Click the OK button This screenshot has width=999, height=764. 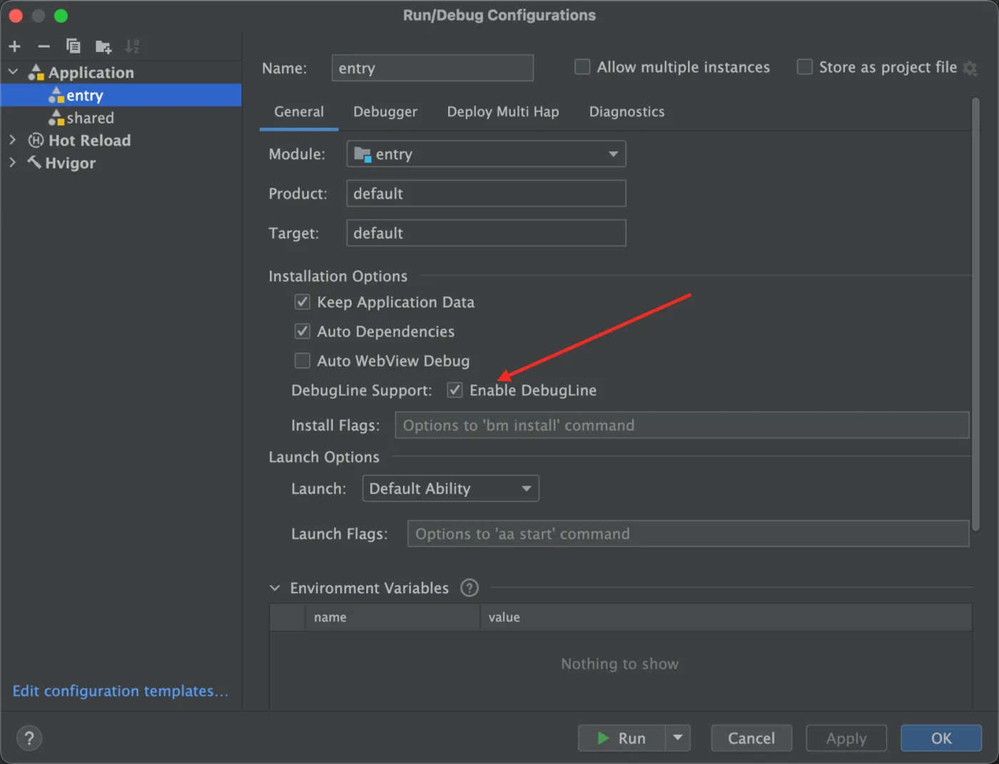pyautogui.click(x=941, y=738)
